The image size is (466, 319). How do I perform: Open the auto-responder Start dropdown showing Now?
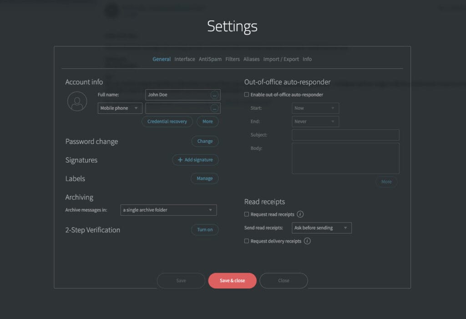pos(315,108)
